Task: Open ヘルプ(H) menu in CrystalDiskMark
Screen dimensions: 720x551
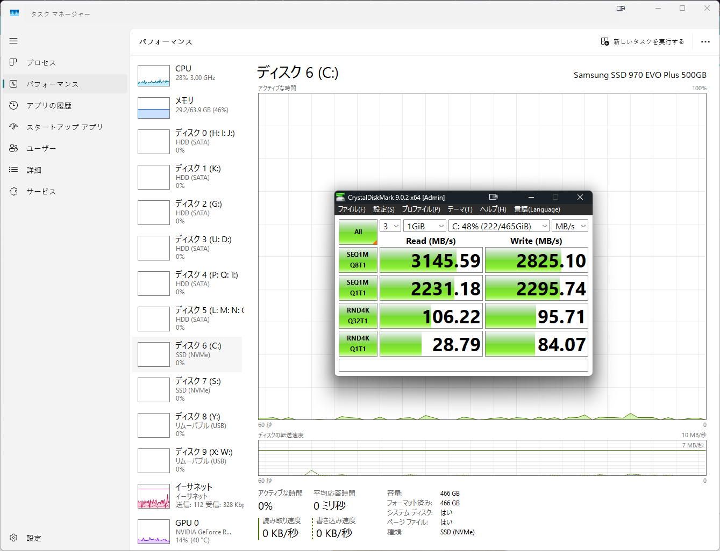Action: (493, 209)
